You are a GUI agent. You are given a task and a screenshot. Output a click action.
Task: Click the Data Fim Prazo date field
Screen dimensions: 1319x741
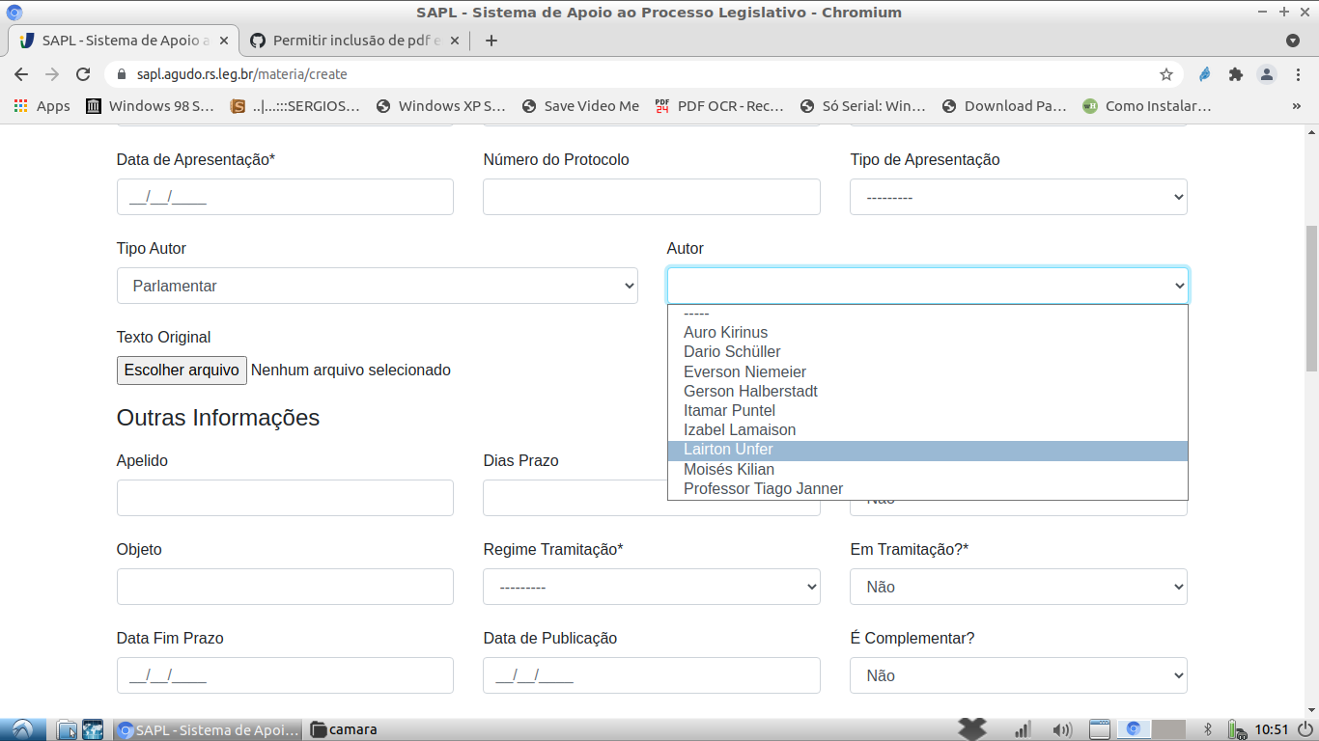pyautogui.click(x=285, y=675)
